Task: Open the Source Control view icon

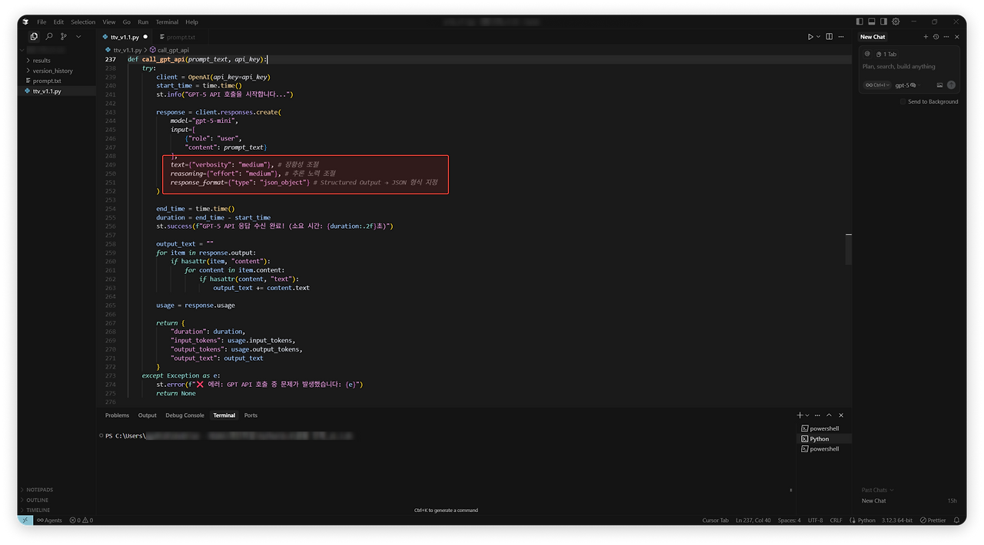Action: pos(64,36)
